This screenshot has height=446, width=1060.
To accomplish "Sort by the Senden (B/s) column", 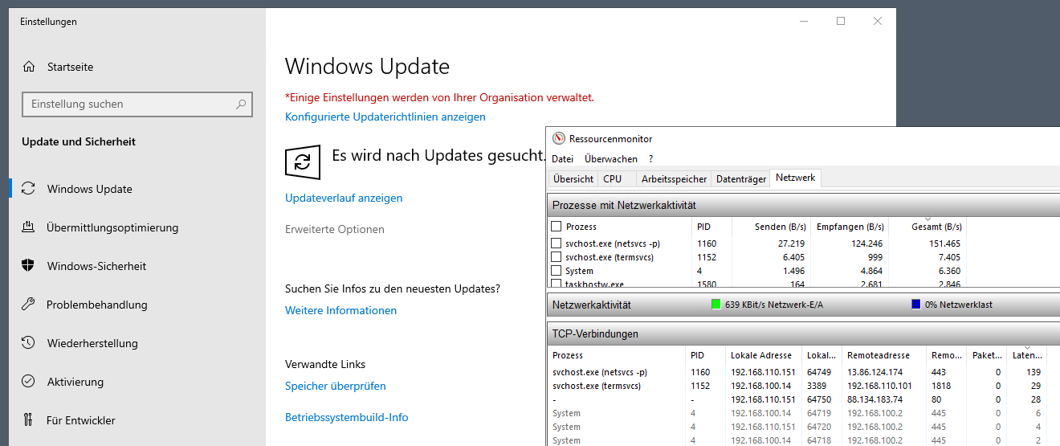I will [x=769, y=227].
